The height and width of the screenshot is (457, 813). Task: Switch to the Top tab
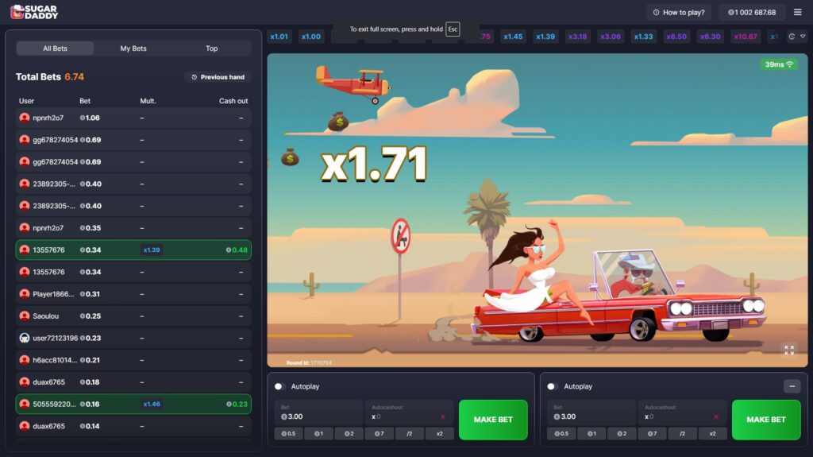[x=211, y=48]
